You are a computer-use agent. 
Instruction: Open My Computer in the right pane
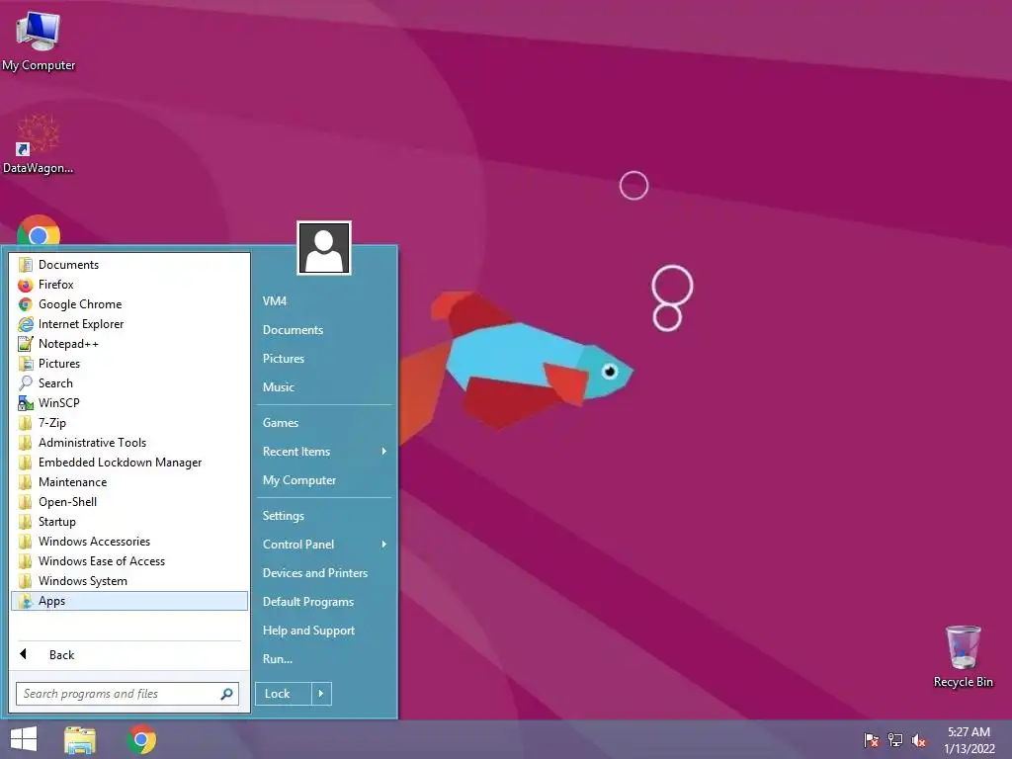[324, 480]
